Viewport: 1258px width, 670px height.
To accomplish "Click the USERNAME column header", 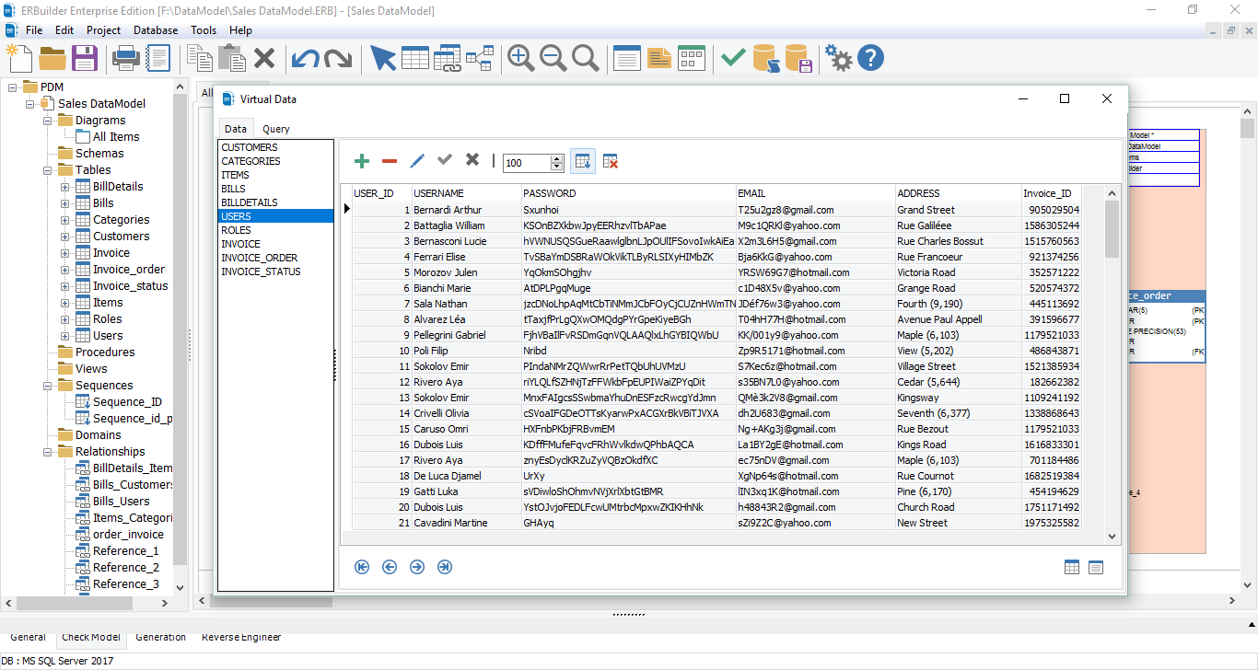I will tap(466, 193).
